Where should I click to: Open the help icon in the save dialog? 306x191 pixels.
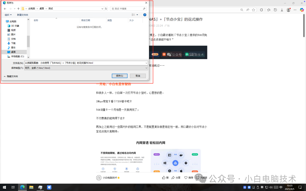coord(144,15)
